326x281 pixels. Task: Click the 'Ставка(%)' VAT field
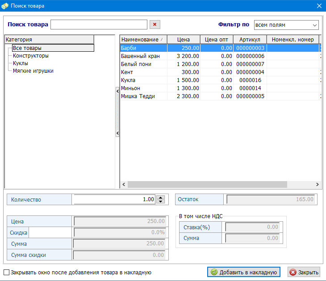[252, 227]
